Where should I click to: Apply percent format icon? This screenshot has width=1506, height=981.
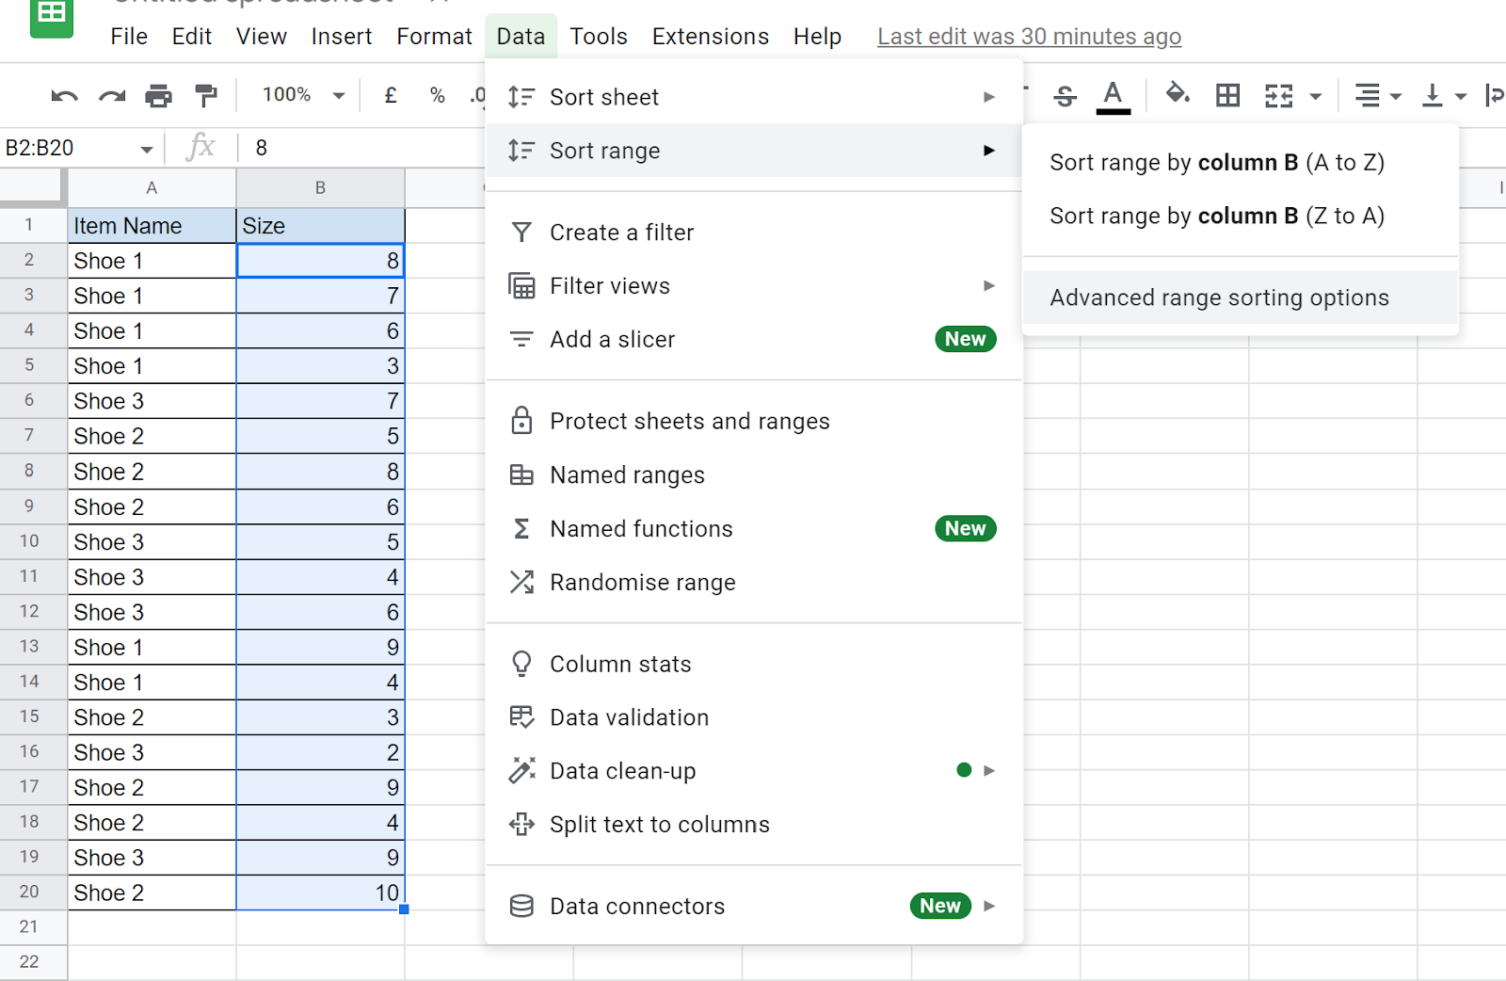437,94
